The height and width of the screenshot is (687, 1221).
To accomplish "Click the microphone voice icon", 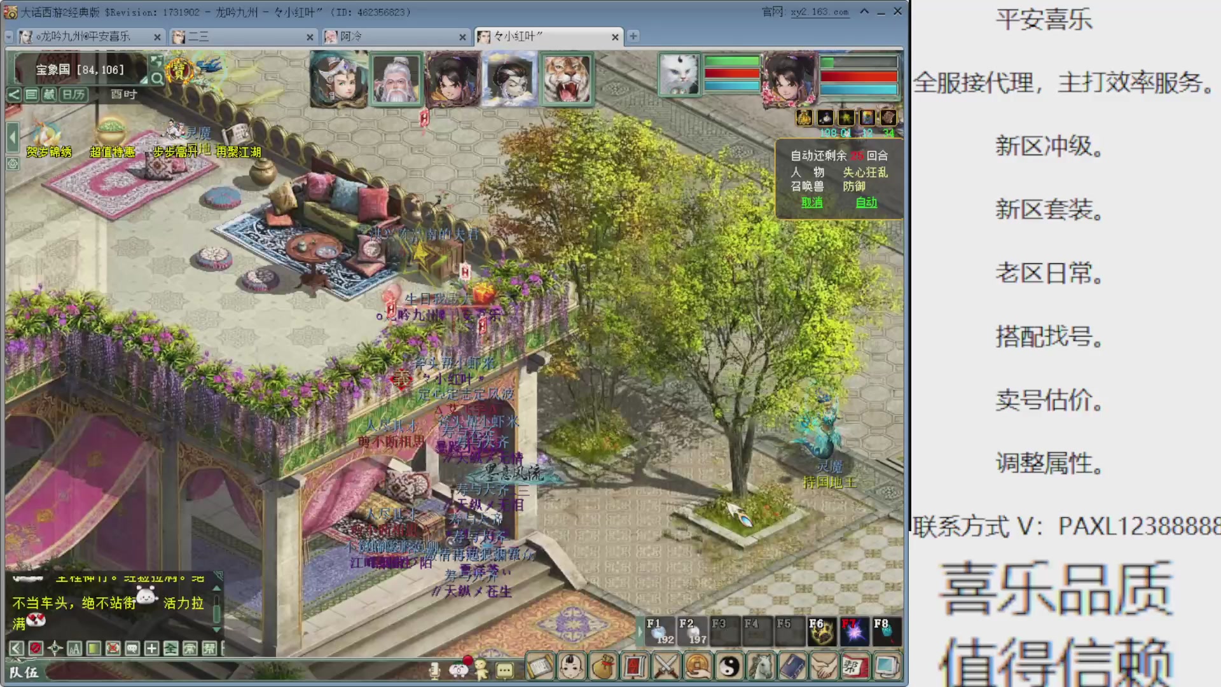I will coord(435,670).
